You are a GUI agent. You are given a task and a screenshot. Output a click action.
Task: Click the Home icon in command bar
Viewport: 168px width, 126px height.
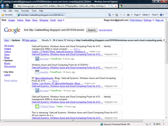point(109,15)
